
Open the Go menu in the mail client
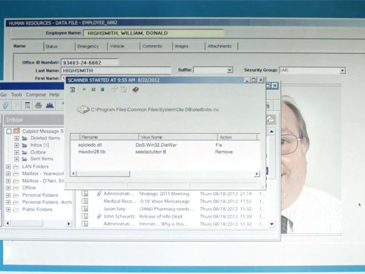click(3, 94)
